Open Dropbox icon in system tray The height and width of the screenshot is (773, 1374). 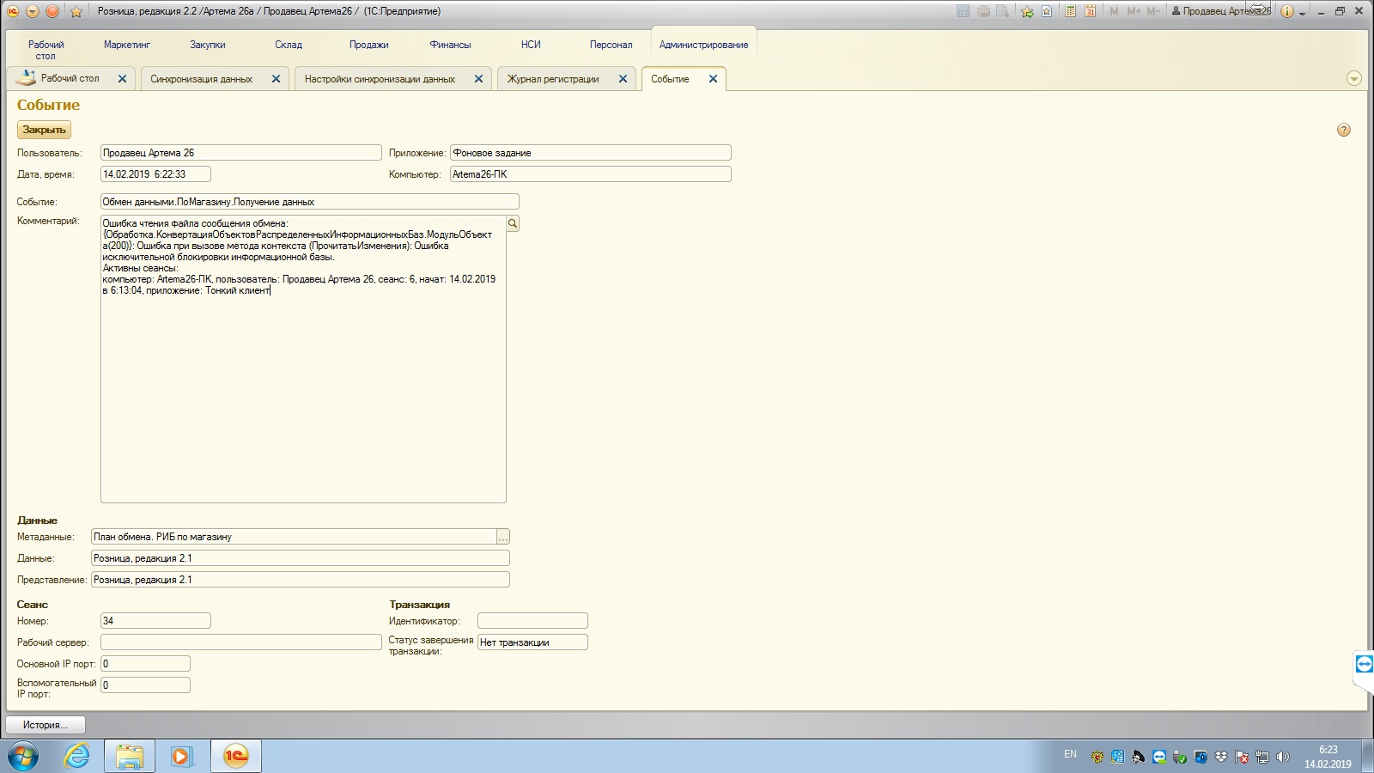point(1221,757)
